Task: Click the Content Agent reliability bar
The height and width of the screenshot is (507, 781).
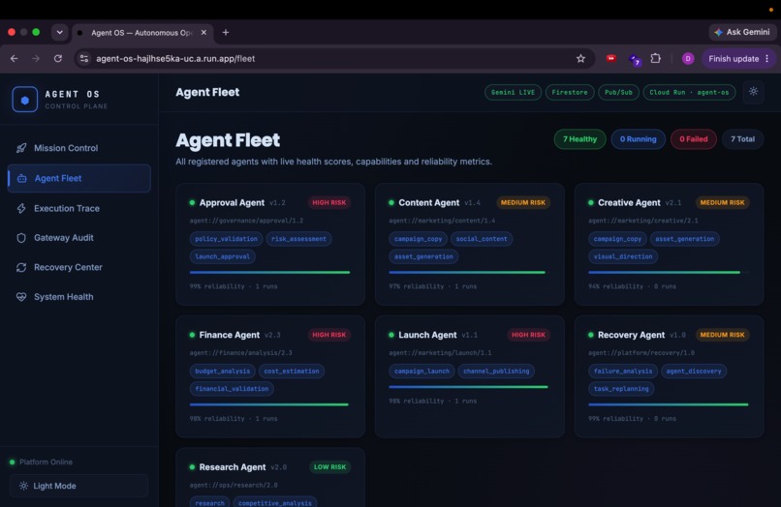Action: (x=469, y=272)
